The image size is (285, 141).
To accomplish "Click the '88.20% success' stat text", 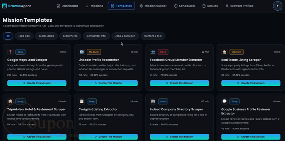I will tap(99, 75).
